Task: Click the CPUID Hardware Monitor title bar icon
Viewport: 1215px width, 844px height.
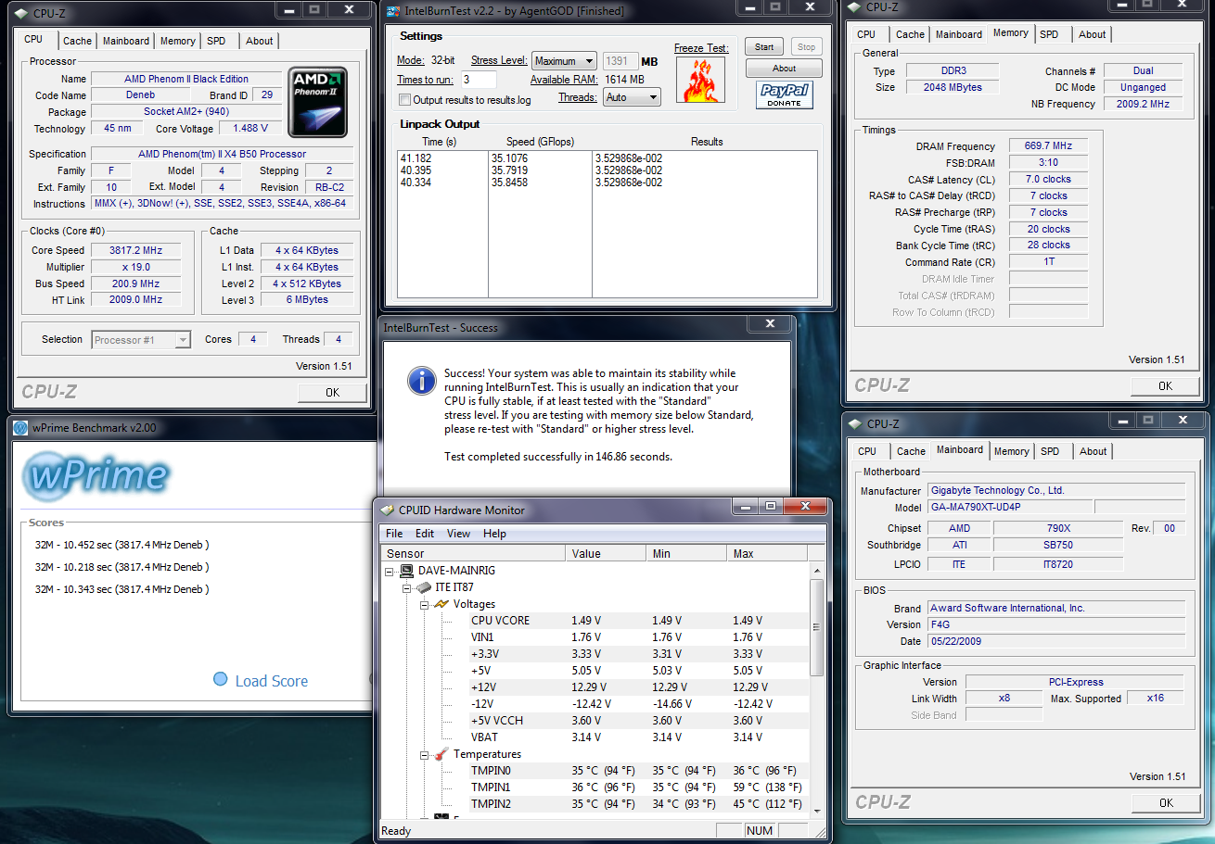Action: [388, 510]
